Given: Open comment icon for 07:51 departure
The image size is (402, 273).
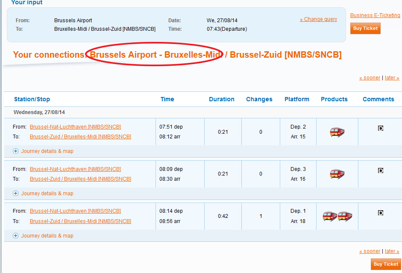Looking at the screenshot, I should coord(381,128).
